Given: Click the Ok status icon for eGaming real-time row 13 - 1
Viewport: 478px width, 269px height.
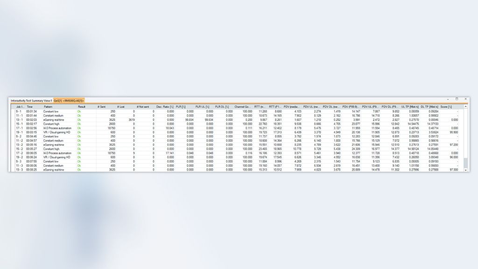Looking at the screenshot, I should (79, 120).
